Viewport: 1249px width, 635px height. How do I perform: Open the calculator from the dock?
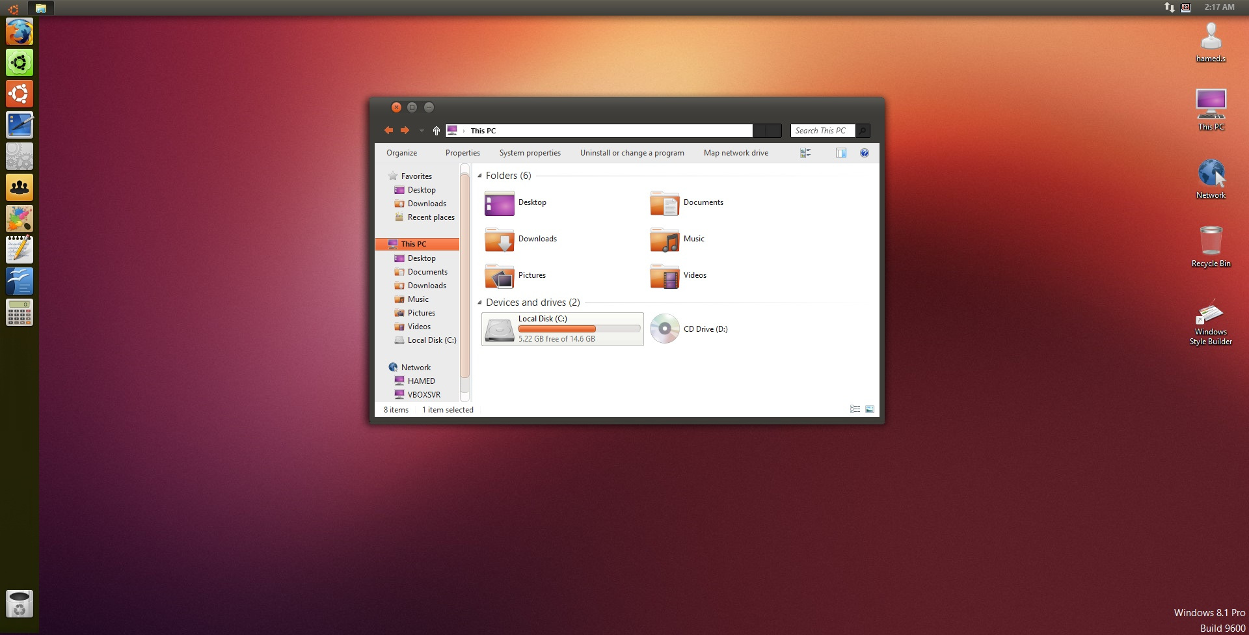20,313
